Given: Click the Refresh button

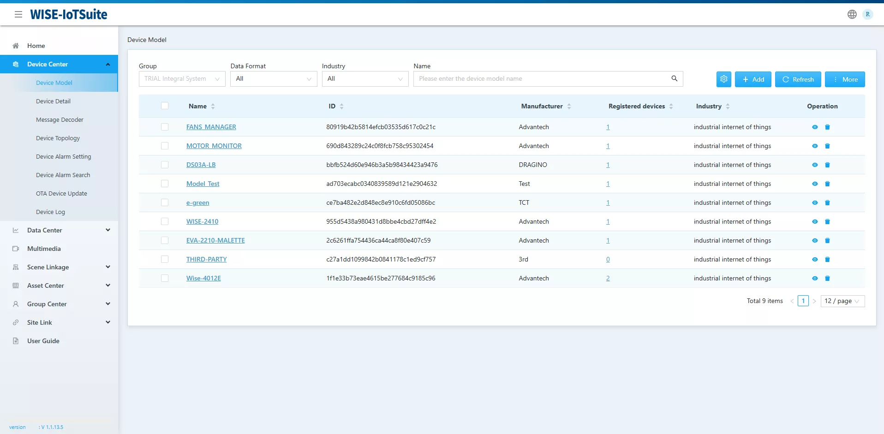Looking at the screenshot, I should (798, 79).
